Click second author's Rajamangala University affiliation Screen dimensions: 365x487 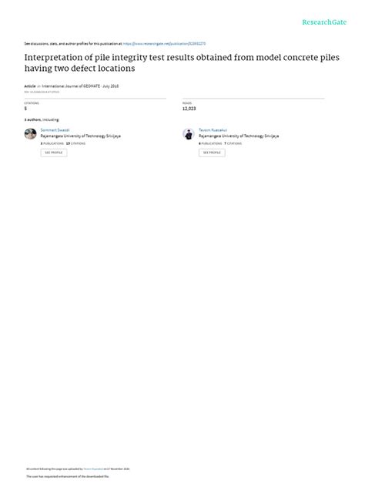(x=239, y=136)
